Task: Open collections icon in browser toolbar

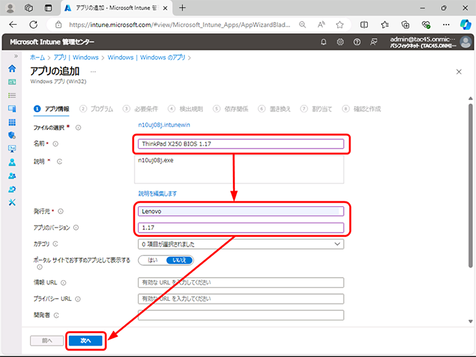Action: click(x=405, y=25)
